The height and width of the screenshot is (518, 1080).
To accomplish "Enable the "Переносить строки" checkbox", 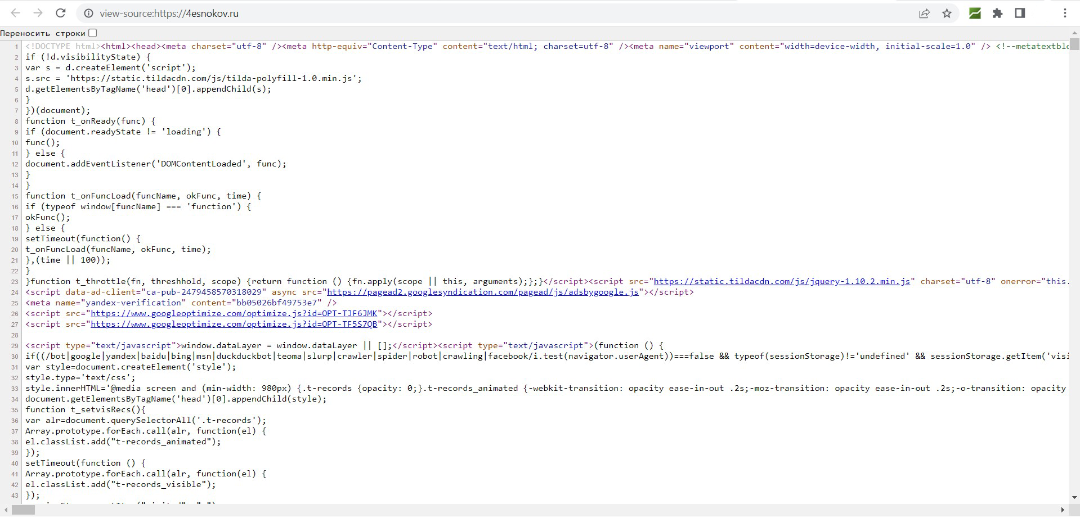I will (x=92, y=33).
